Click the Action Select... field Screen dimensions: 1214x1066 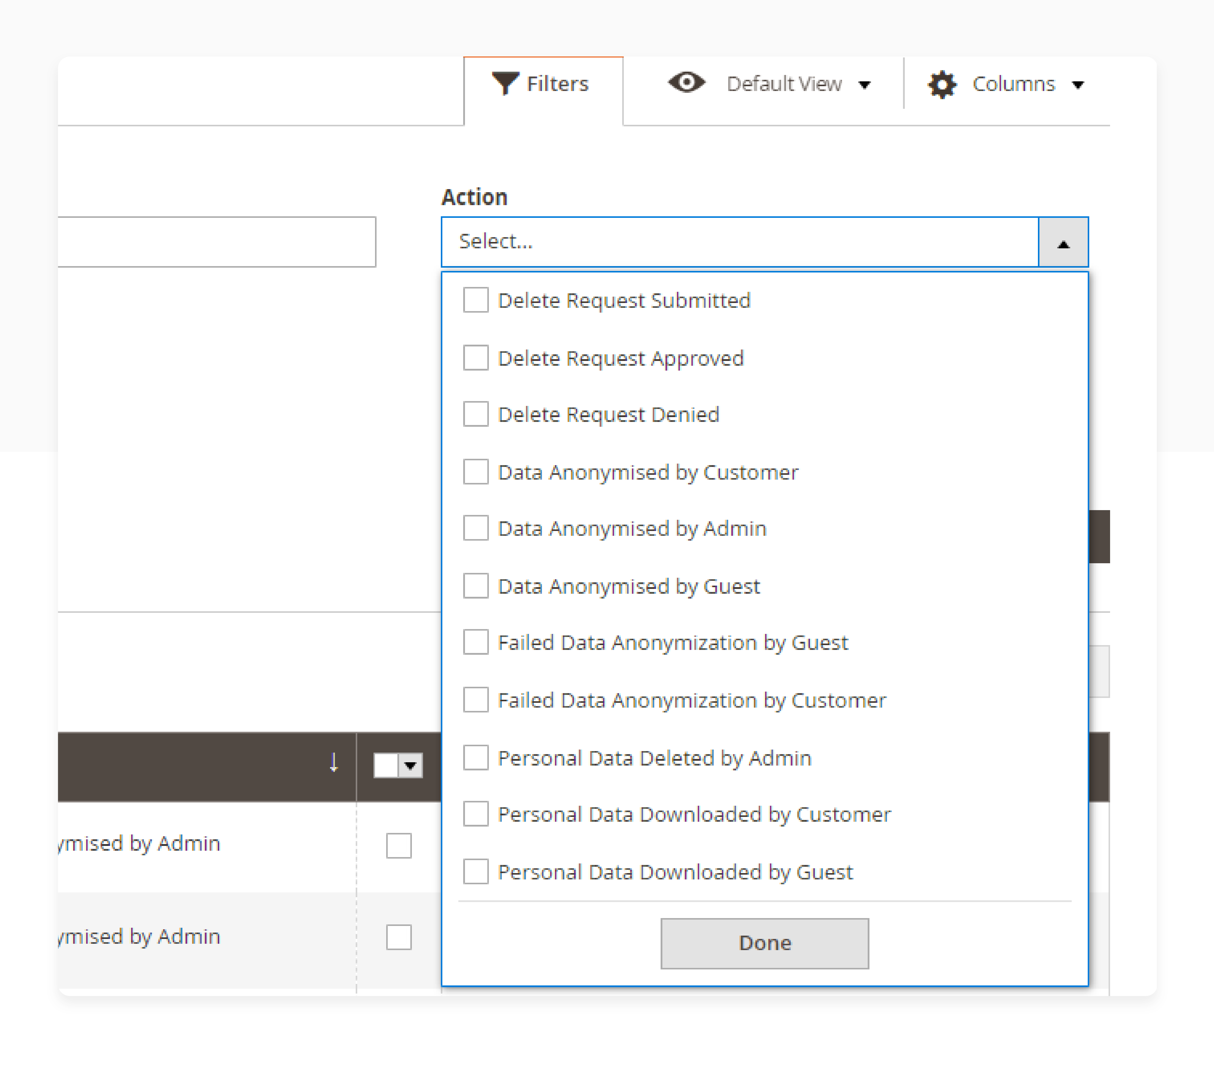pos(740,242)
